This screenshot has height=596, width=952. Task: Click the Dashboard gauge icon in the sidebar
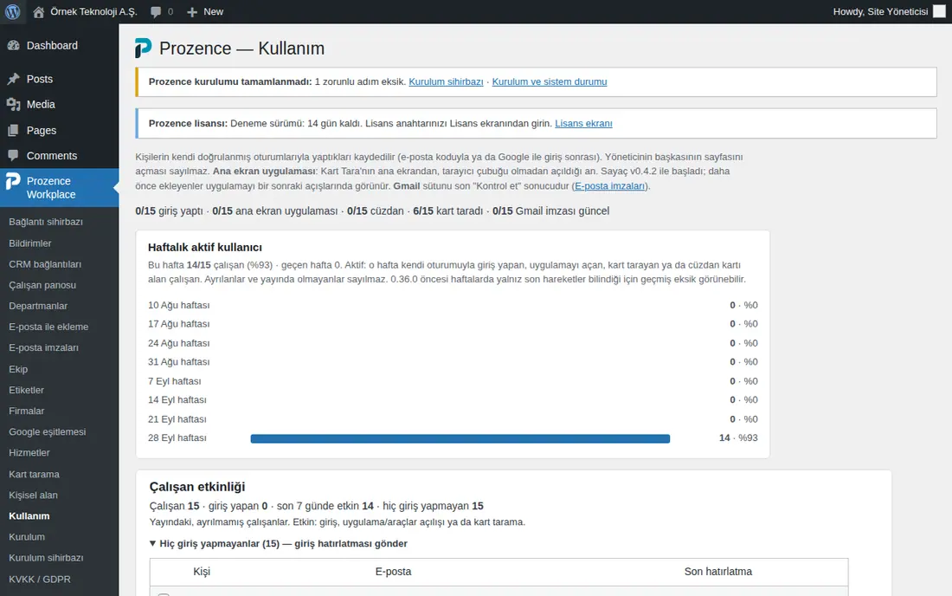(x=13, y=46)
